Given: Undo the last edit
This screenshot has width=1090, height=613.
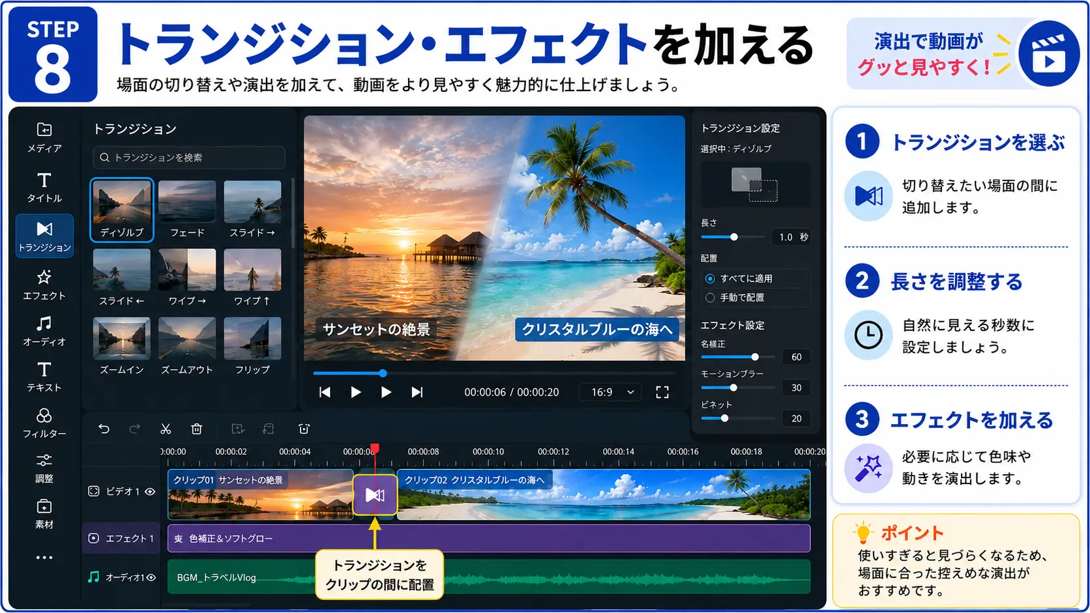Looking at the screenshot, I should click(104, 429).
